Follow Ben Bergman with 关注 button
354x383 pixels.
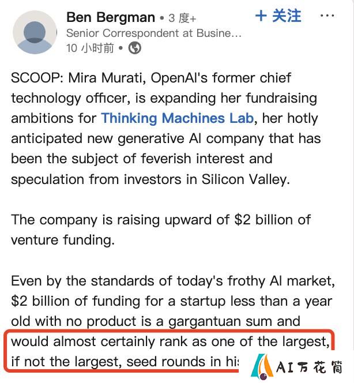[x=278, y=16]
